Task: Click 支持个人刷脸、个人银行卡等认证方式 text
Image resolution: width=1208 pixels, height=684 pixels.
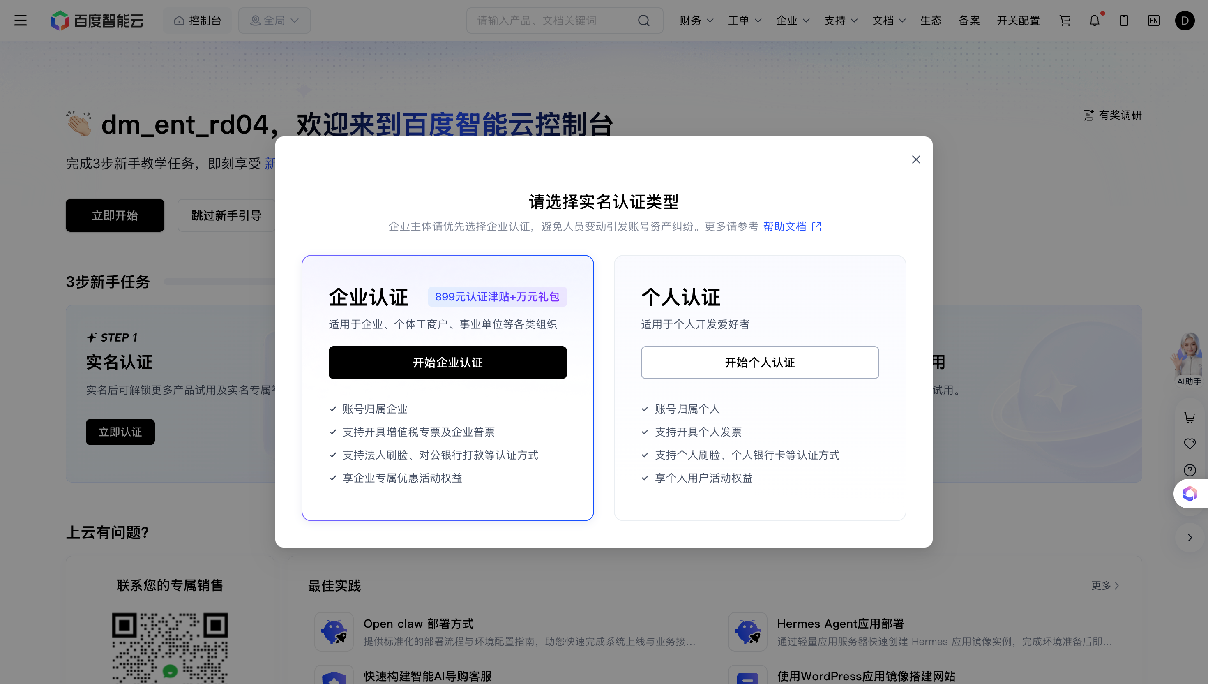Action: [747, 455]
